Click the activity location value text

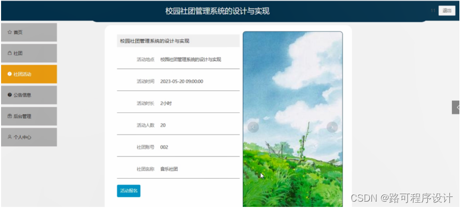click(x=191, y=60)
